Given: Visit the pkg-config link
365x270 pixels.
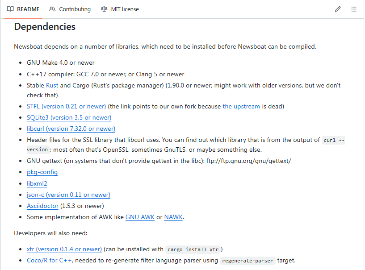Looking at the screenshot, I should [42, 172].
